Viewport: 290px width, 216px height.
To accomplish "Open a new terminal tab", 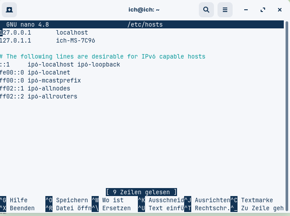I will (x=9, y=10).
